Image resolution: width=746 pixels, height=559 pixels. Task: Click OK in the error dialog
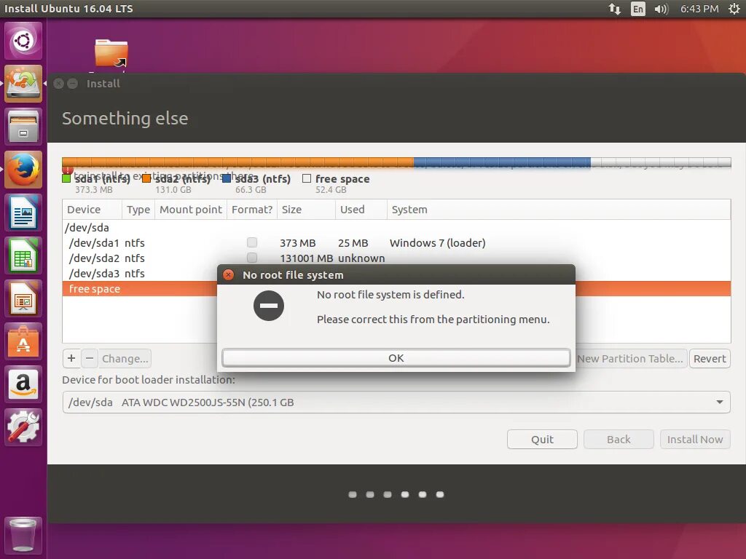(x=396, y=358)
